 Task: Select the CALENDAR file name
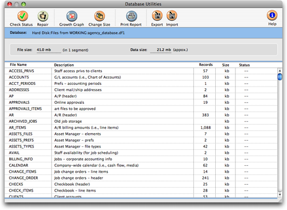[18, 165]
